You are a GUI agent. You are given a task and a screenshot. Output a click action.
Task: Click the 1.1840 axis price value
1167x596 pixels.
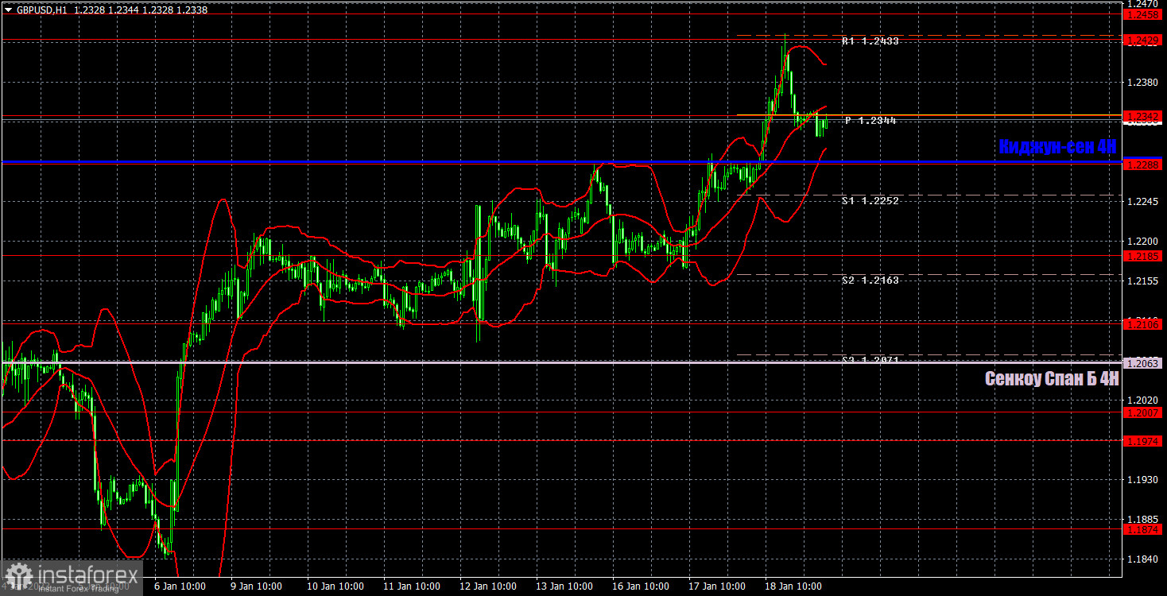1141,559
